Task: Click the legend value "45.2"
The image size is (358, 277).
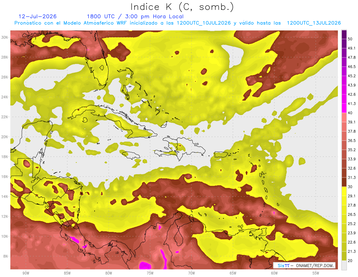Action: [351, 76]
